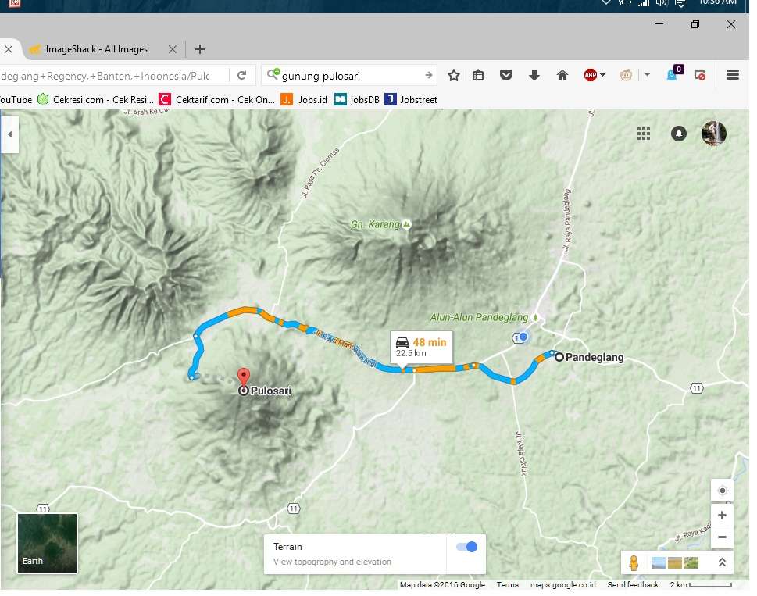Expand the collapsed side panel arrow
Viewport: 757px width, 596px height.
coord(10,134)
